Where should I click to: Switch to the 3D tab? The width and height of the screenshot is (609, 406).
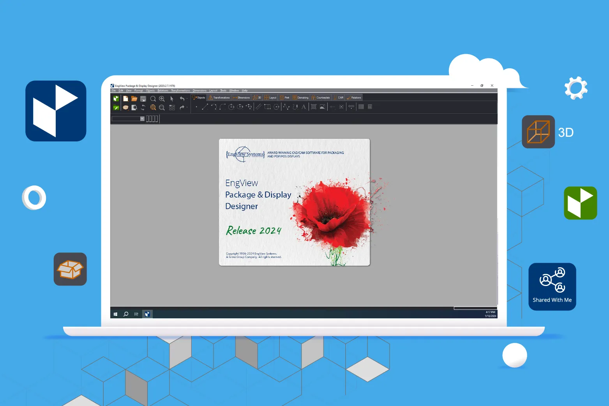257,97
